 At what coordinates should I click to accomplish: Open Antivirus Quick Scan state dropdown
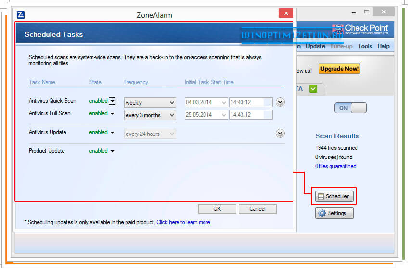[x=112, y=101]
